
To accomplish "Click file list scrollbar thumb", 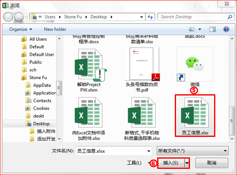I will 232,121.
